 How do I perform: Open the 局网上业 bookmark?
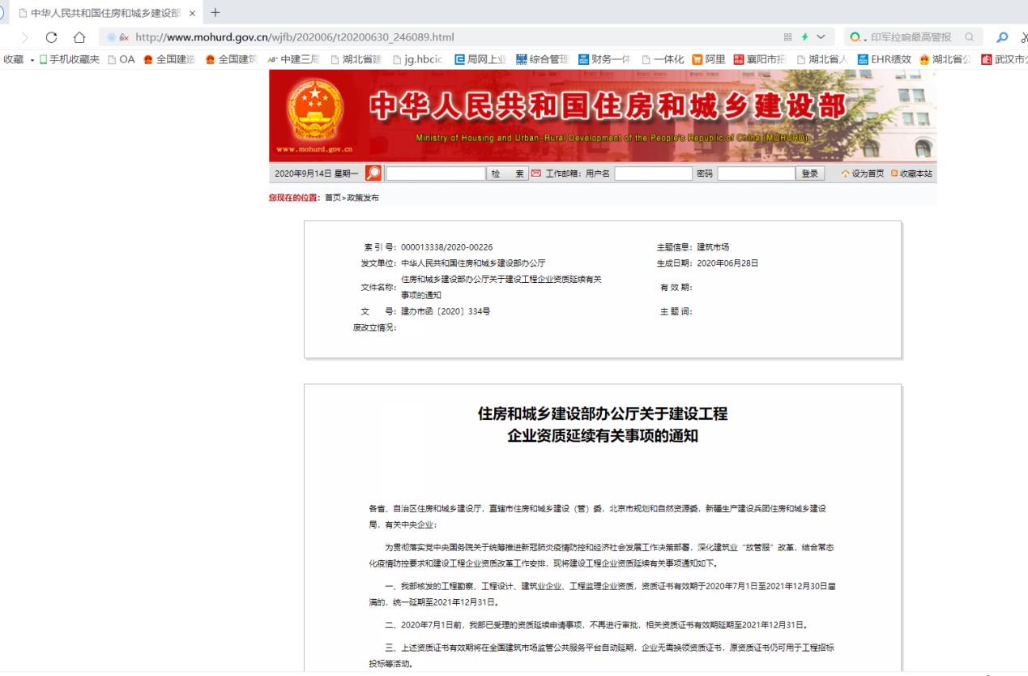pyautogui.click(x=480, y=59)
